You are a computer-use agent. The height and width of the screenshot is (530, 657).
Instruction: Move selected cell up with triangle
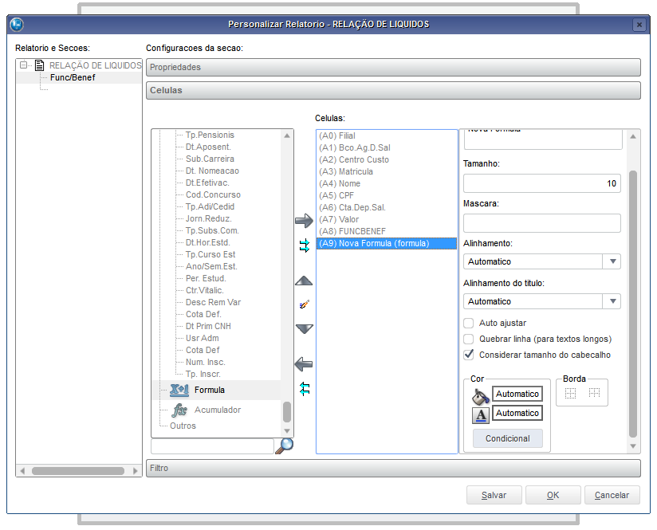point(304,281)
